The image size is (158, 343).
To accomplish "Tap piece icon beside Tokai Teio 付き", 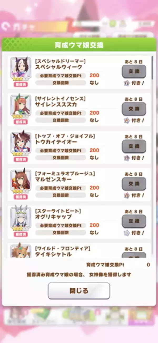I will pos(127,158).
